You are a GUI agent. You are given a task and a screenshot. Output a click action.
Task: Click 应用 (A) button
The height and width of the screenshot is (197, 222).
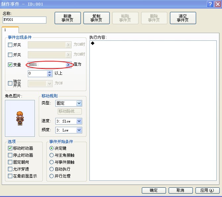[207, 190]
